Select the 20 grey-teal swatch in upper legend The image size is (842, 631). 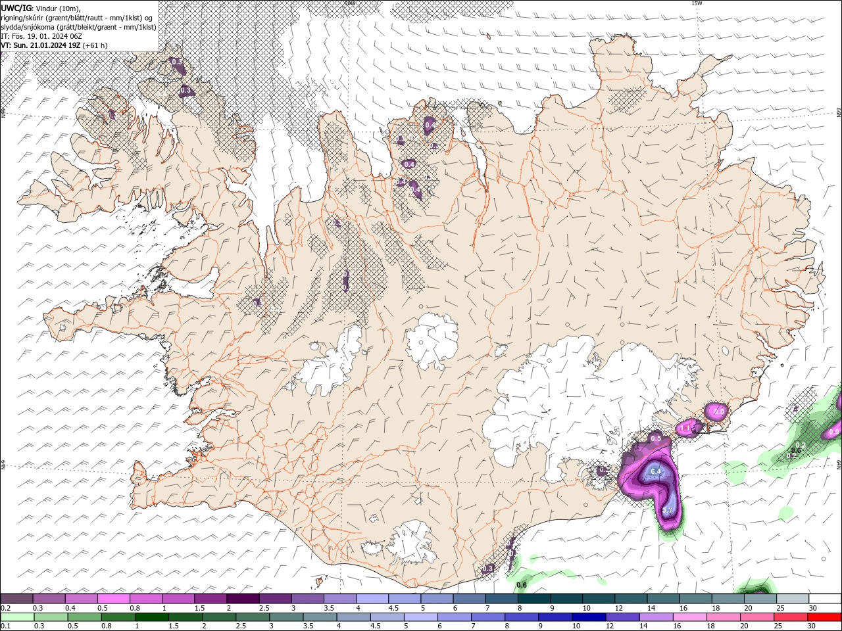tap(760, 599)
